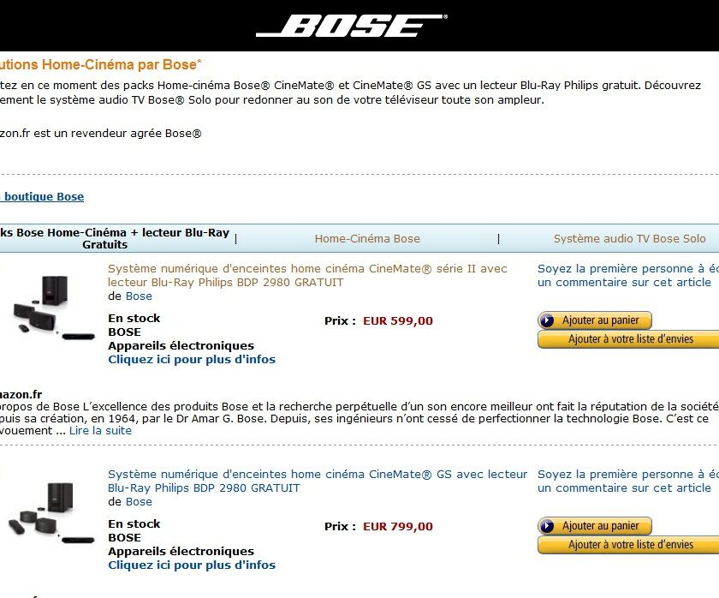Click first Cliquez ici pour plus d'infos link
Viewport: 719px width, 598px height.
pyautogui.click(x=192, y=359)
